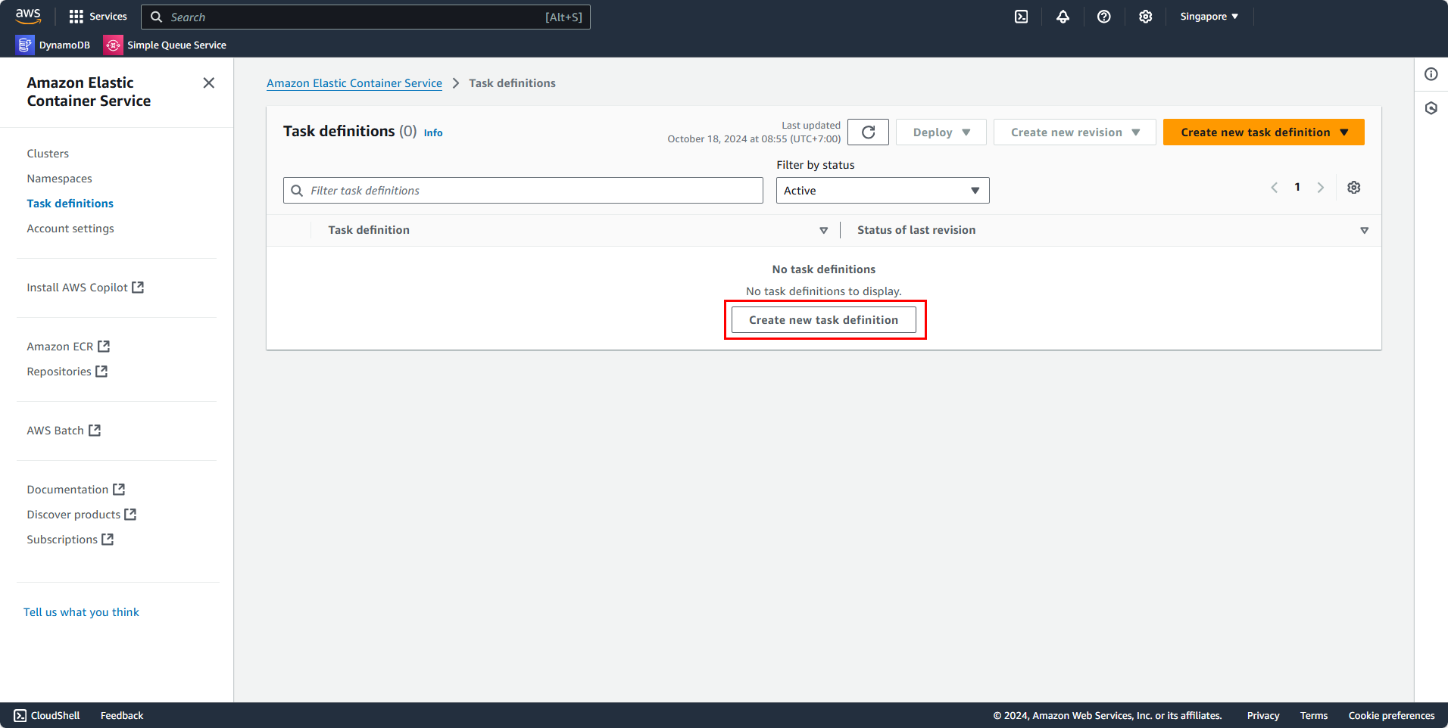This screenshot has width=1448, height=728.
Task: Click Amazon Elastic Container Service breadcrumb
Action: [x=354, y=83]
